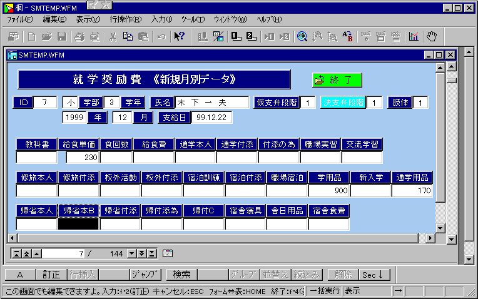This screenshot has height=299, width=478.
Task: Click the 支給日 date field 99.12.22
Action: click(212, 117)
